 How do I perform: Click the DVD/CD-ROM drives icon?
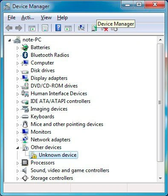tap(25, 86)
